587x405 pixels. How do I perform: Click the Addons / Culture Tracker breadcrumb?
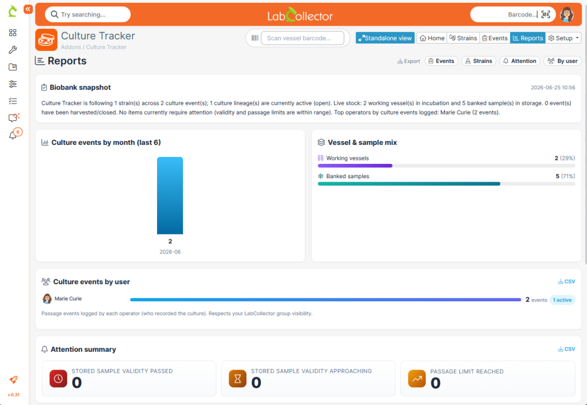point(93,47)
